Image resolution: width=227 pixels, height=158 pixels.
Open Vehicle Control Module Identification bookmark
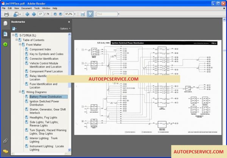point(45,65)
